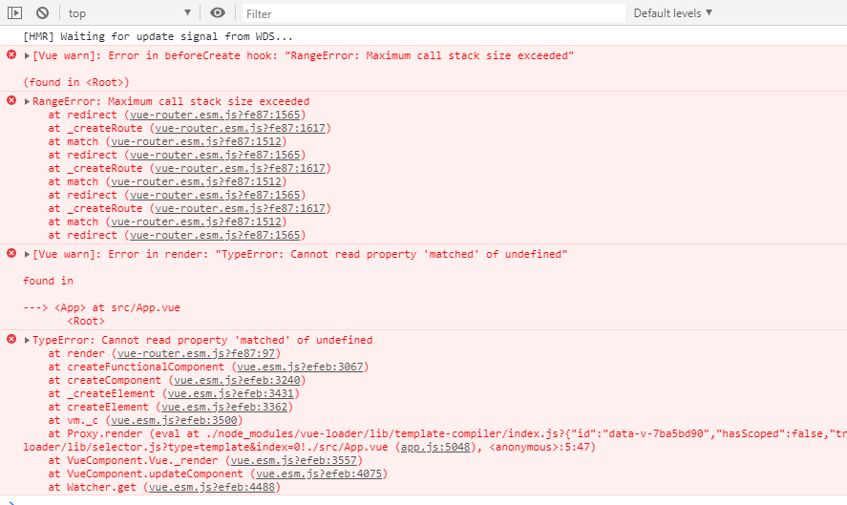Viewport: 847px width, 505px height.
Task: Open vue-router.esm.js?fe87:97 render link
Action: point(196,354)
